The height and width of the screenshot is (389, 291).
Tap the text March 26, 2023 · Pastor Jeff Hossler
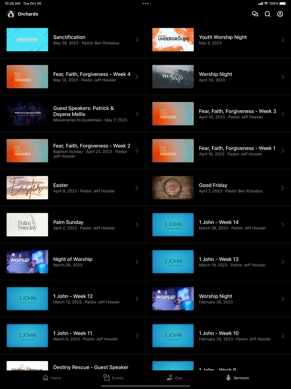(233, 228)
